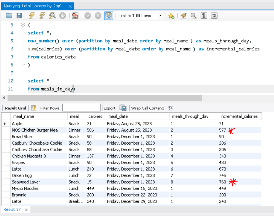
Task: Show invisible characters with the pilcrow icon
Action: pyautogui.click(x=204, y=16)
